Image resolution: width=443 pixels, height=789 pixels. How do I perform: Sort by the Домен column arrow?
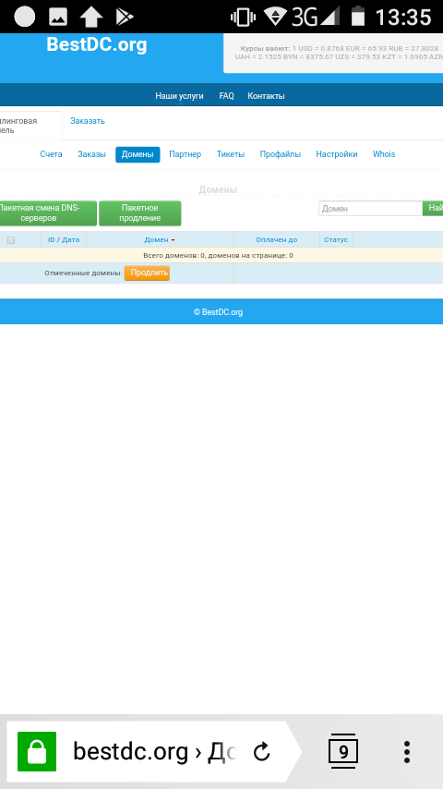173,240
